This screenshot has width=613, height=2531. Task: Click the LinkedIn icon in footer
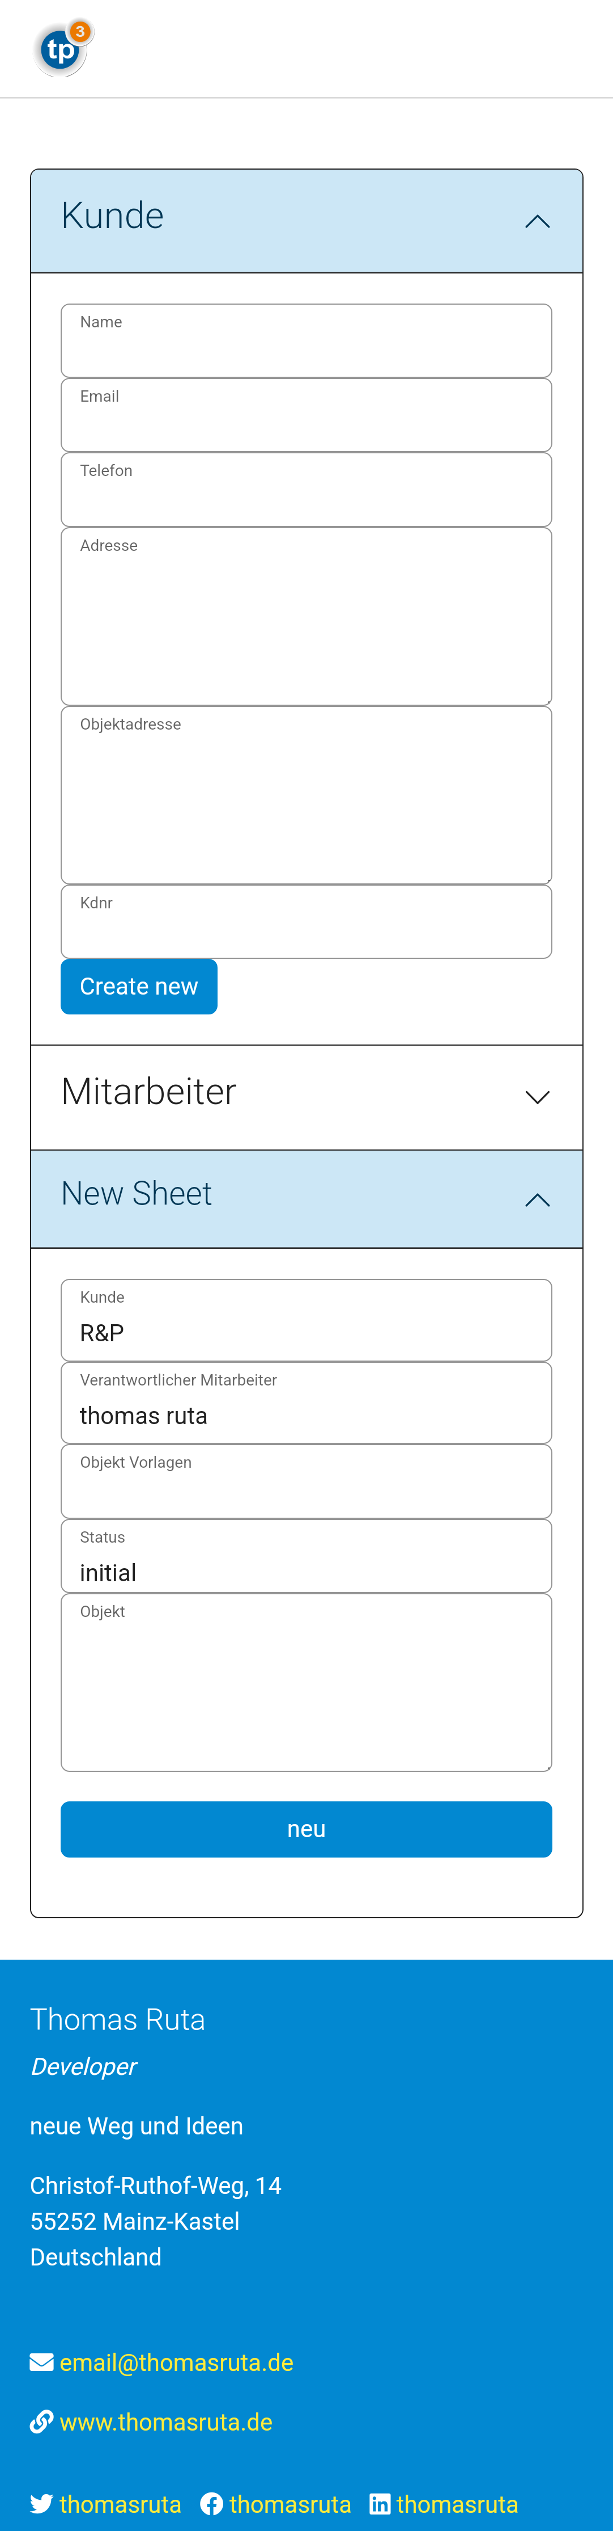[x=380, y=2504]
